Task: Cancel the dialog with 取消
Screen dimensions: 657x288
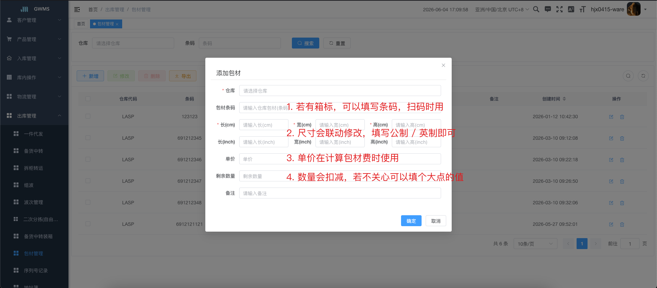Action: tap(436, 221)
